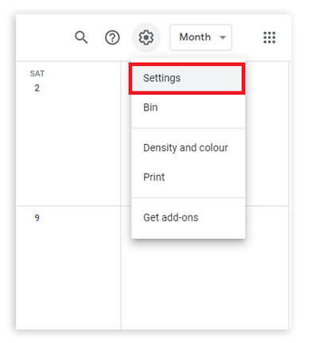This screenshot has width=311, height=343.
Task: Click empty Saturday 2 calendar cell
Action: point(68,149)
